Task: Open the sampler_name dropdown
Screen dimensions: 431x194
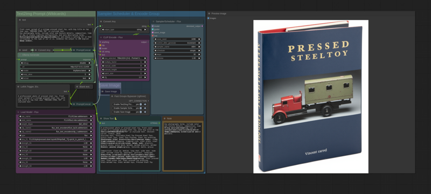Action: (177, 47)
